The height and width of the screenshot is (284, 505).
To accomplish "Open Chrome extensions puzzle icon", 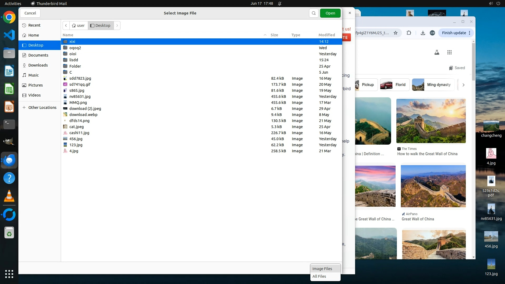I will (409, 33).
